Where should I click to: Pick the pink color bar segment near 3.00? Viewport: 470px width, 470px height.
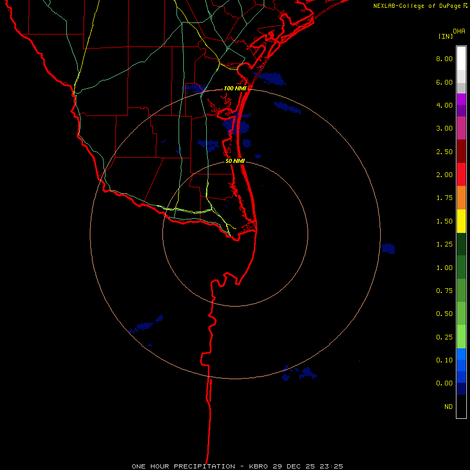tap(461, 128)
